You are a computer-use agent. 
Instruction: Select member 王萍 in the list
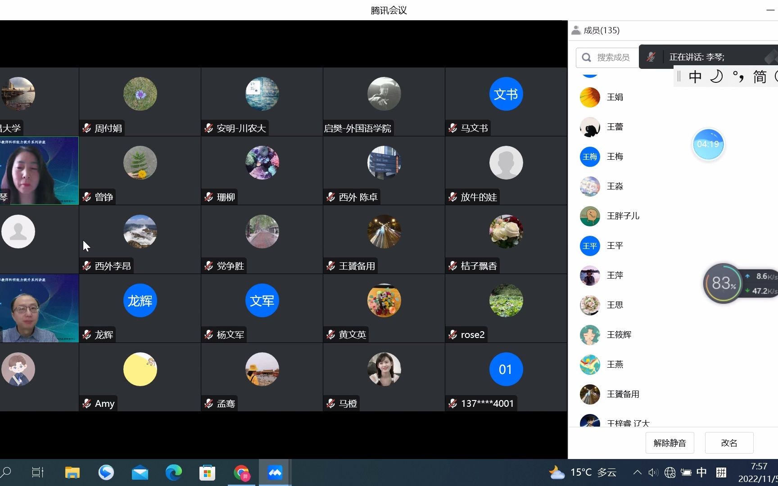[673, 275]
